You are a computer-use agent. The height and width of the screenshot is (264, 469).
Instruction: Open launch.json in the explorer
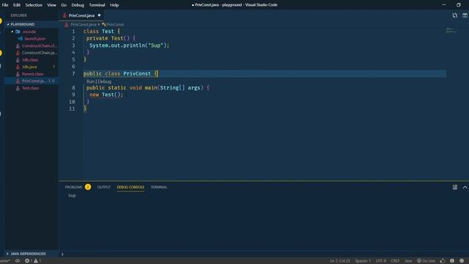pos(35,39)
